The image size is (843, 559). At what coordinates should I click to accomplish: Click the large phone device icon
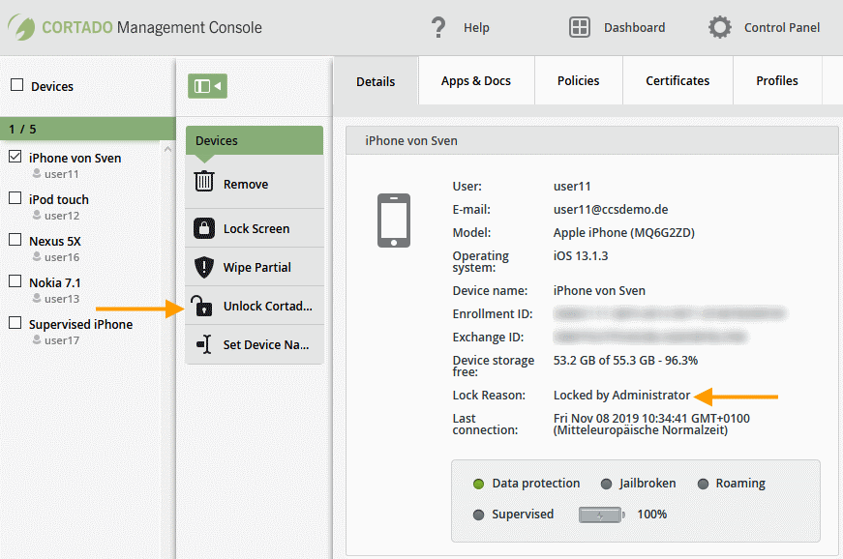[394, 221]
